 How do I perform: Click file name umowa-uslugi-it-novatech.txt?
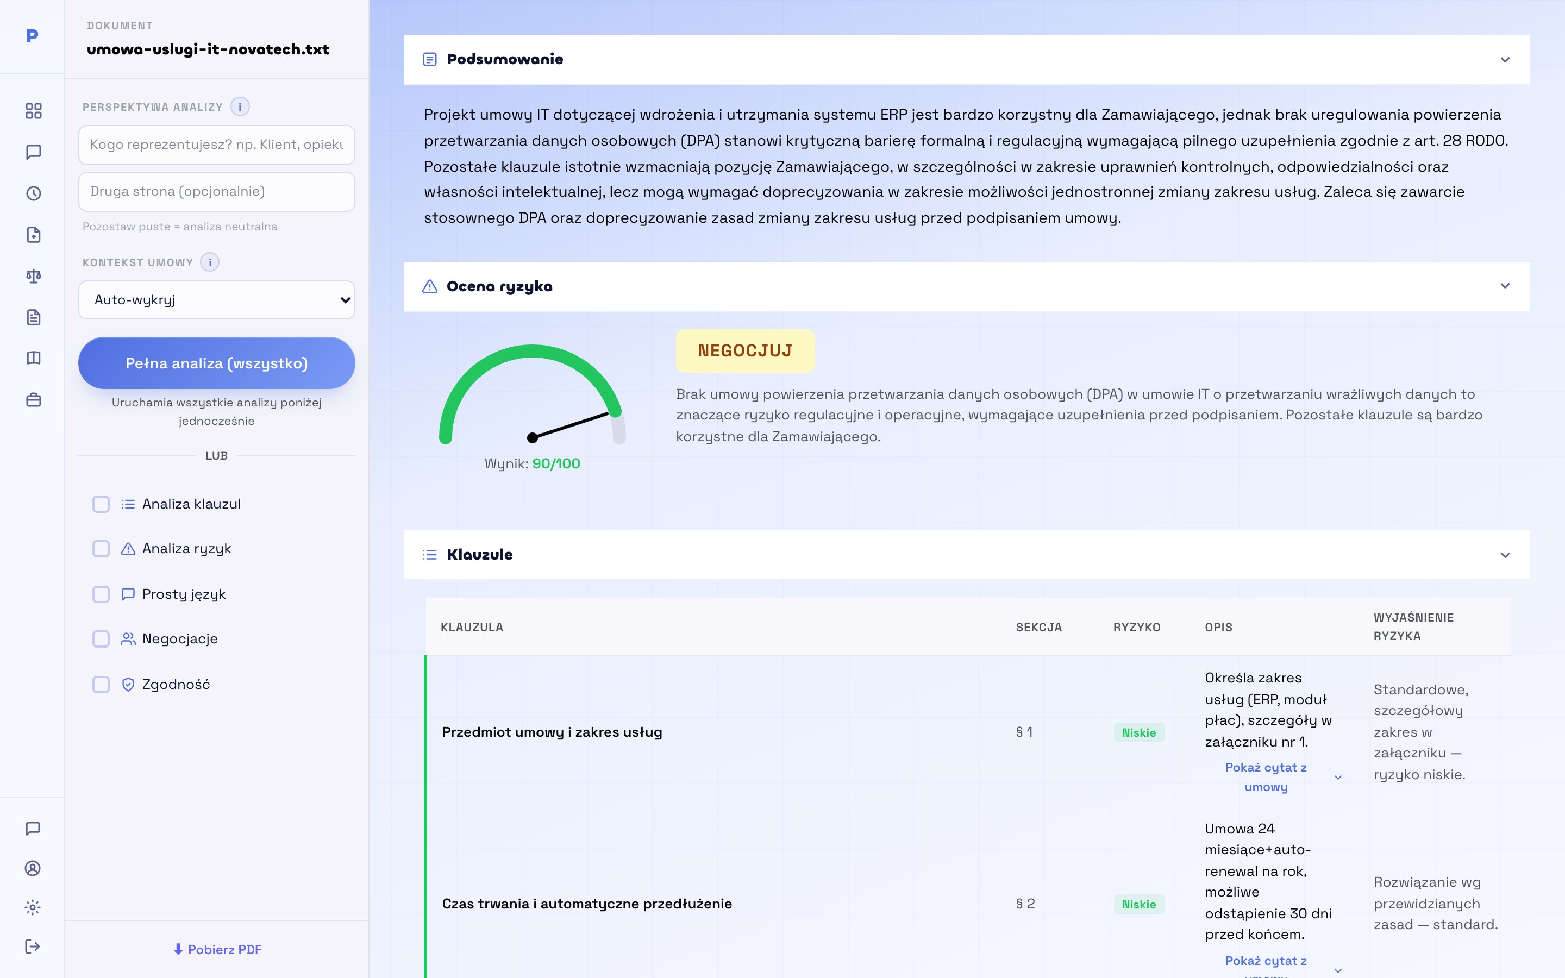point(208,49)
